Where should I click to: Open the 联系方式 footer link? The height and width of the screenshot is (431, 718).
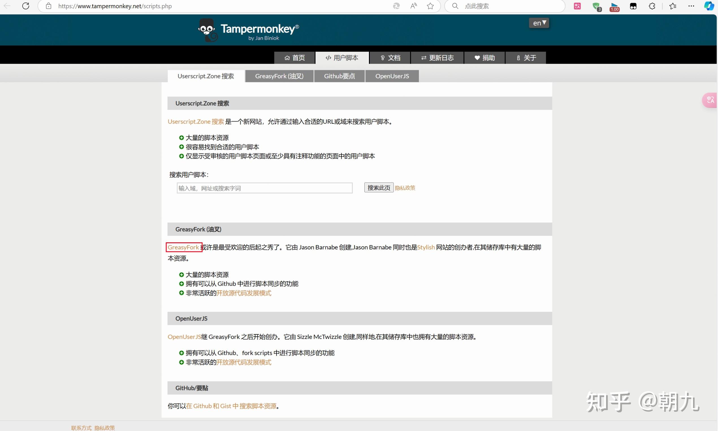[x=81, y=428]
